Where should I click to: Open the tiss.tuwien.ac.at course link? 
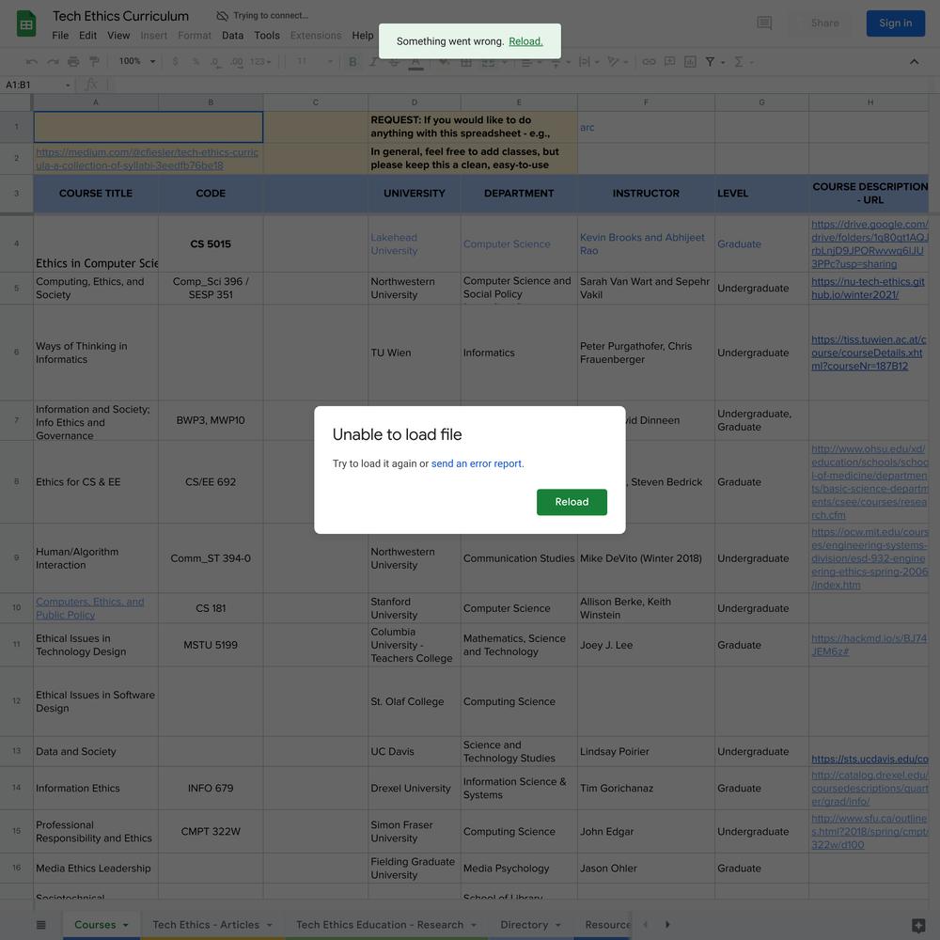click(868, 352)
